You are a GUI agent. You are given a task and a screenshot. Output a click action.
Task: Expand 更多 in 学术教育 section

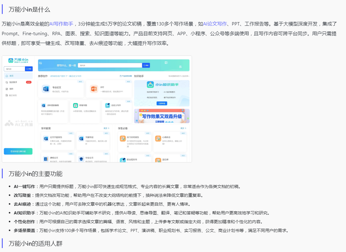106,128
